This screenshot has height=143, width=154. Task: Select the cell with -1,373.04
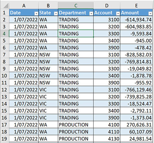point(136,118)
